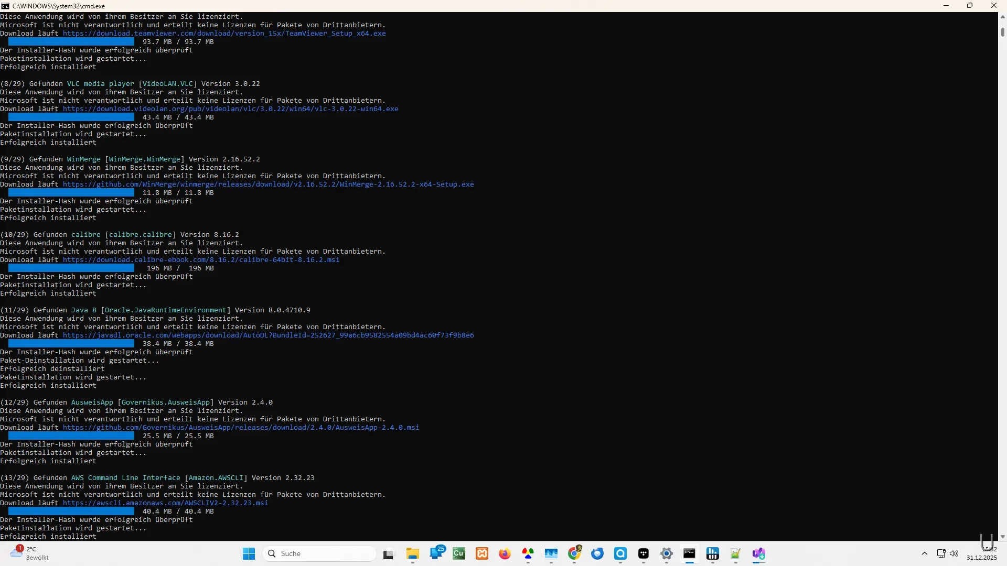The image size is (1007, 566).
Task: Expand the hidden system tray icons chevron
Action: [x=924, y=553]
